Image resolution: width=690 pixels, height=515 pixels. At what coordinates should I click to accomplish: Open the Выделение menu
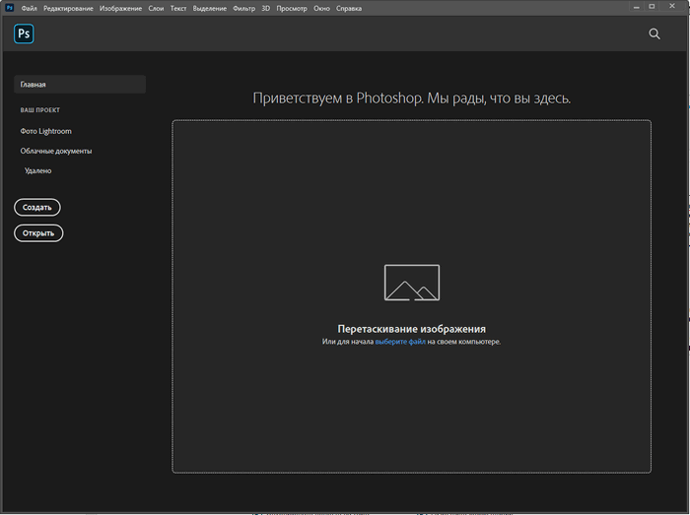[209, 8]
